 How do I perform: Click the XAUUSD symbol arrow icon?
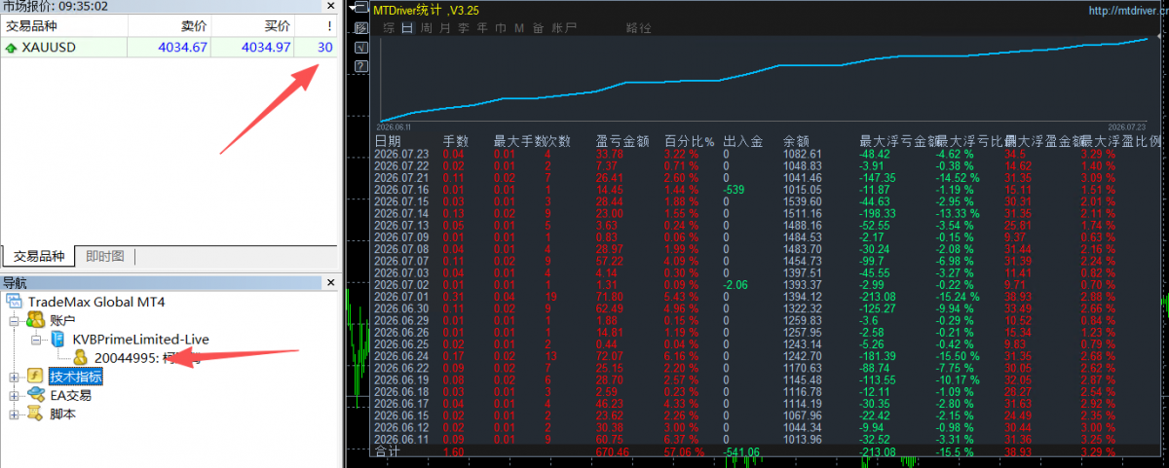click(11, 48)
